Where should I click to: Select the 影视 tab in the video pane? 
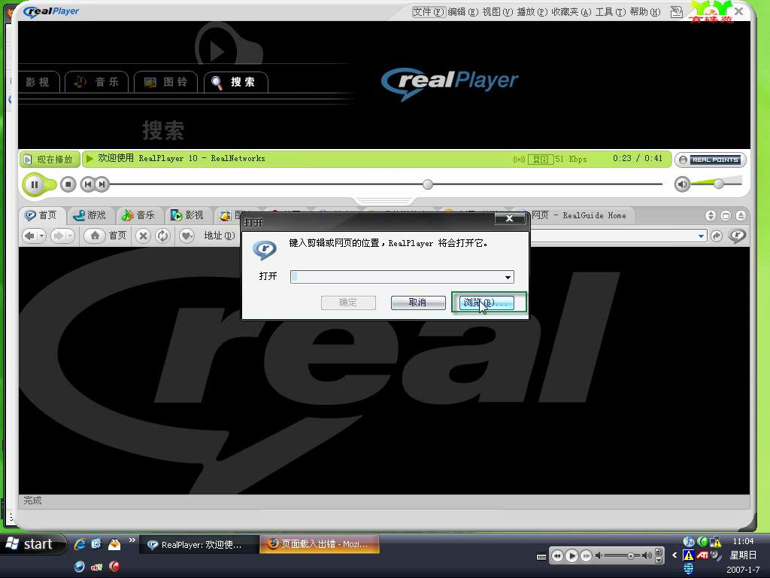pyautogui.click(x=38, y=82)
